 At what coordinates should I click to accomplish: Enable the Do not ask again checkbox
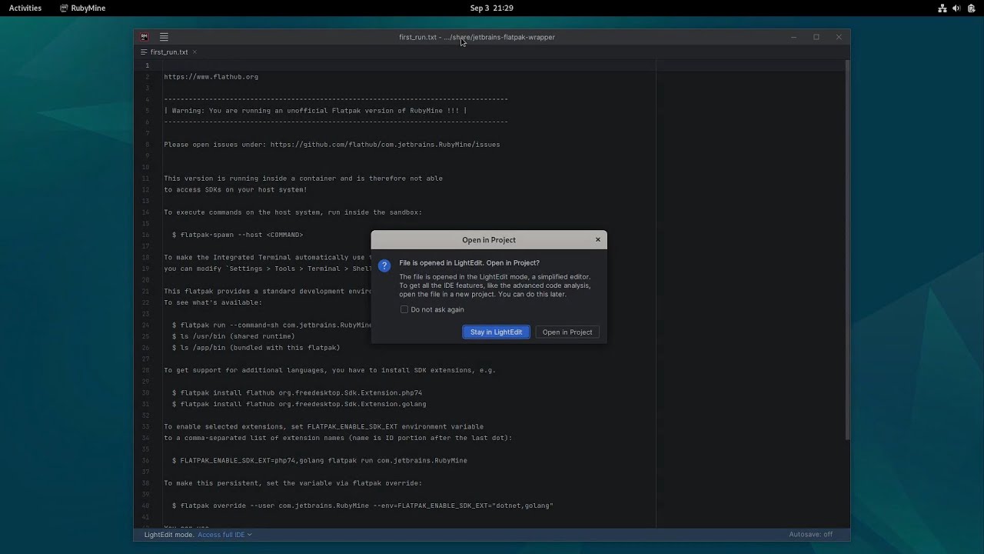(x=404, y=309)
